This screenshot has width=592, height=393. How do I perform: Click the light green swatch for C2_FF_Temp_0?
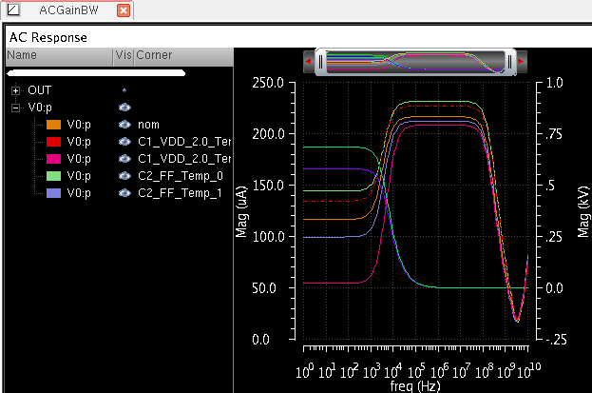coord(53,176)
